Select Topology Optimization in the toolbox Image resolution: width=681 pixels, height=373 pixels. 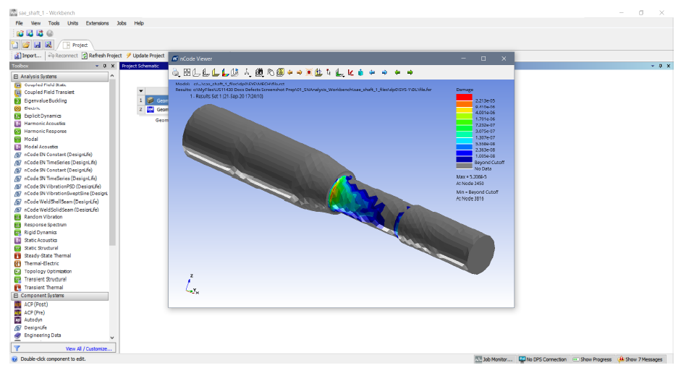[48, 272]
